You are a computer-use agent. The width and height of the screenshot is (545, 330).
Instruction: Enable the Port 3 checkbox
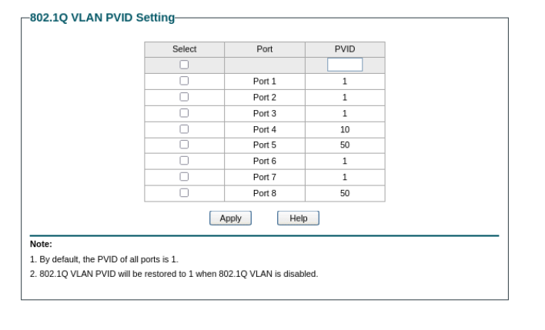point(184,113)
